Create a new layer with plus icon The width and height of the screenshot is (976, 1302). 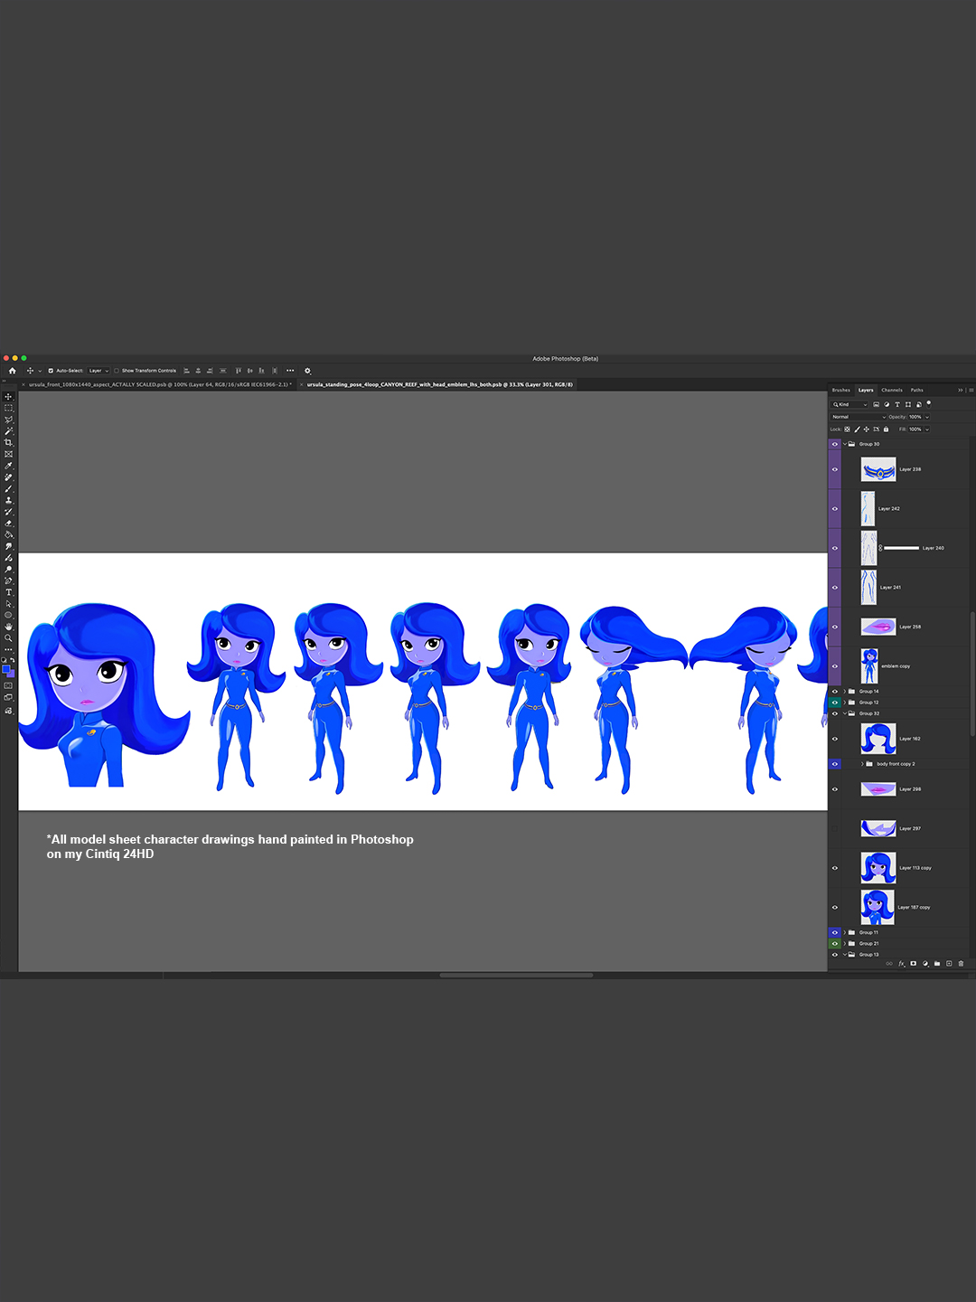pos(949,964)
